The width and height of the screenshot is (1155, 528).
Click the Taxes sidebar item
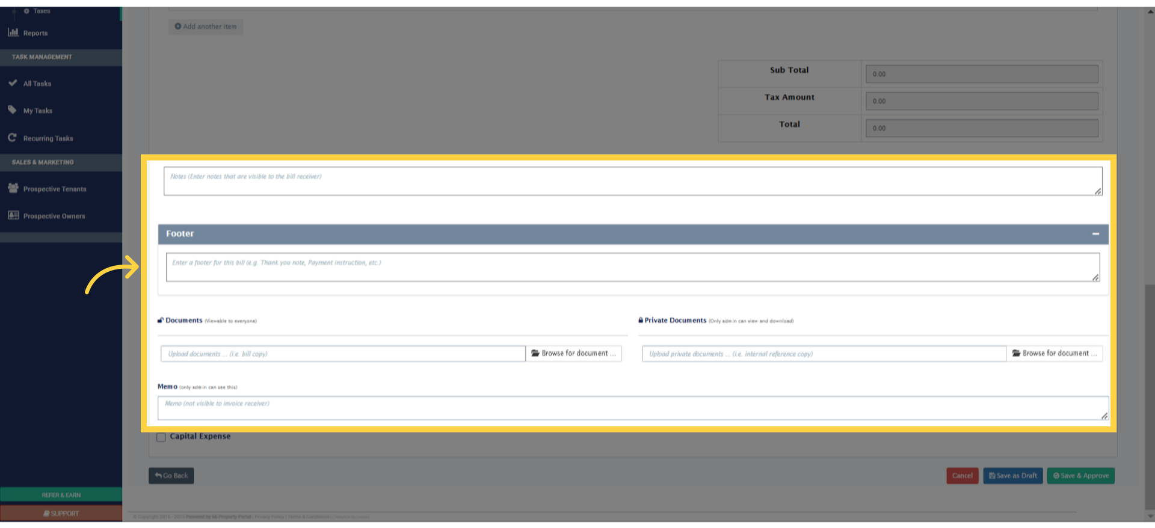[x=42, y=11]
